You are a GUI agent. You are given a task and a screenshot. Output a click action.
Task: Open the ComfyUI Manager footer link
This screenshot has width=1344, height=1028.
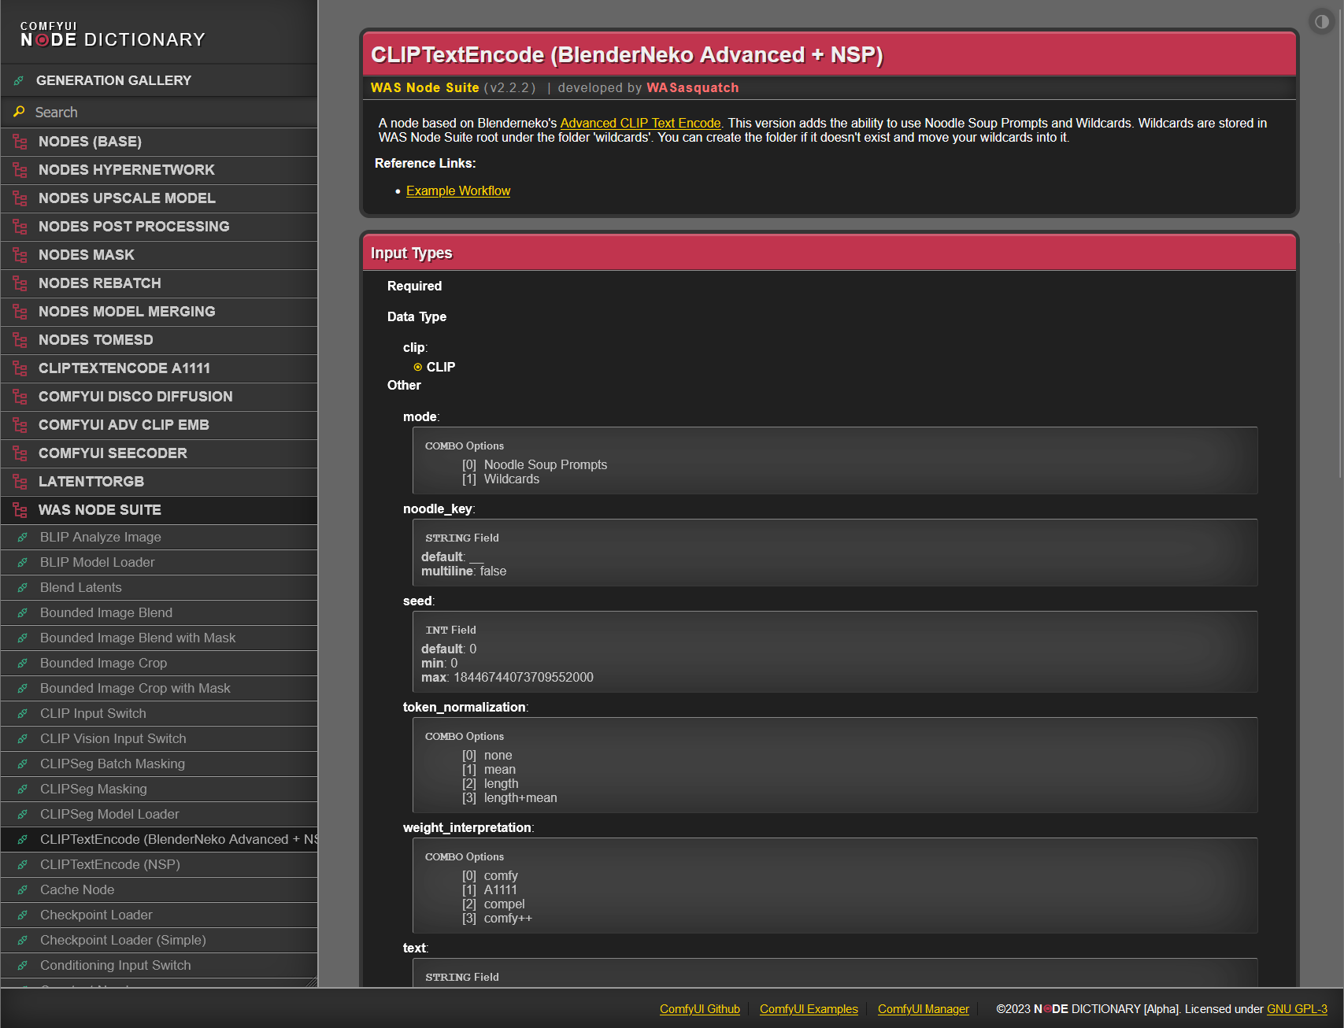924,1009
